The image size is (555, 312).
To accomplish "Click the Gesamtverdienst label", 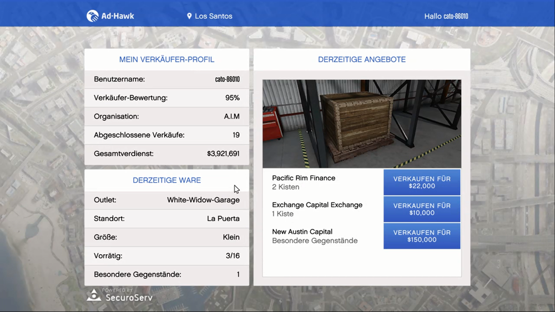I will [x=124, y=154].
